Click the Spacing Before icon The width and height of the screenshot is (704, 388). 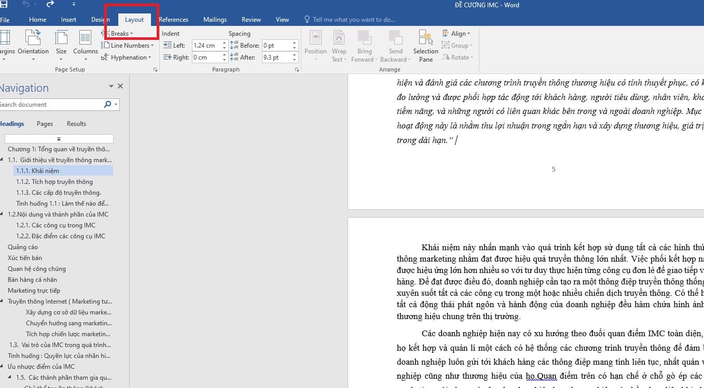tap(233, 46)
